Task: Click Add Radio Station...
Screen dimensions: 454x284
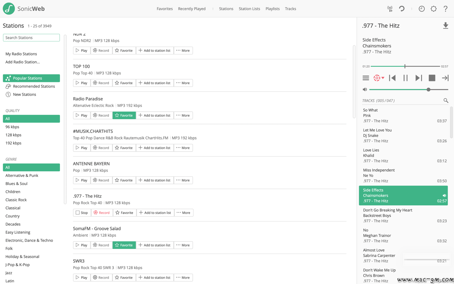Action: tap(23, 62)
